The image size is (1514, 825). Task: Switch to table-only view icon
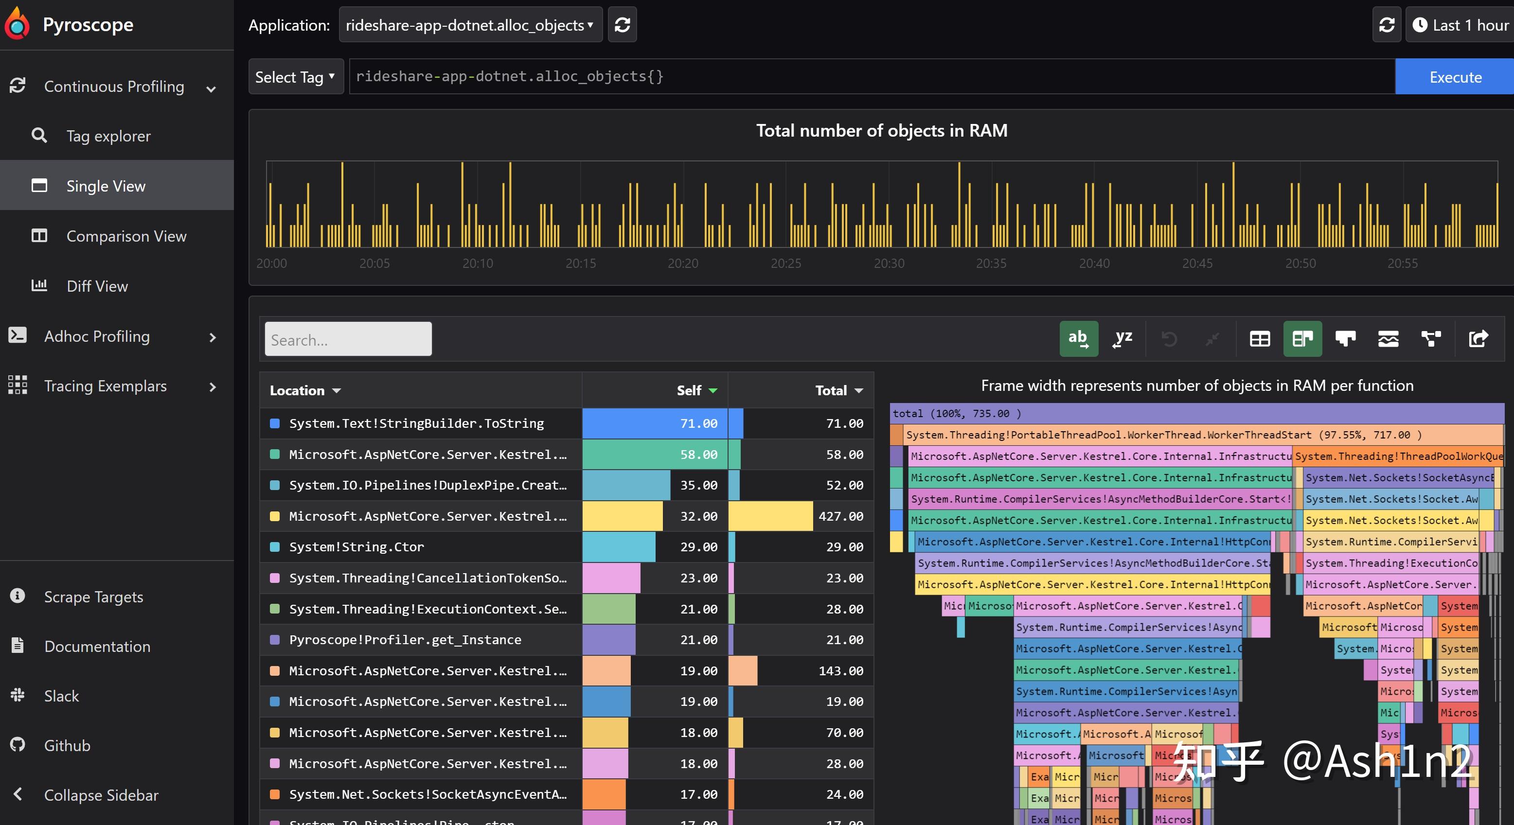[x=1260, y=339]
